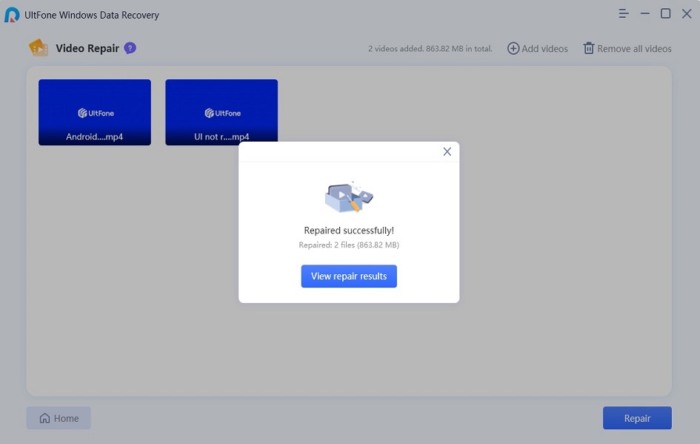The width and height of the screenshot is (700, 444).
Task: Maximize the UltFone window
Action: coord(666,14)
